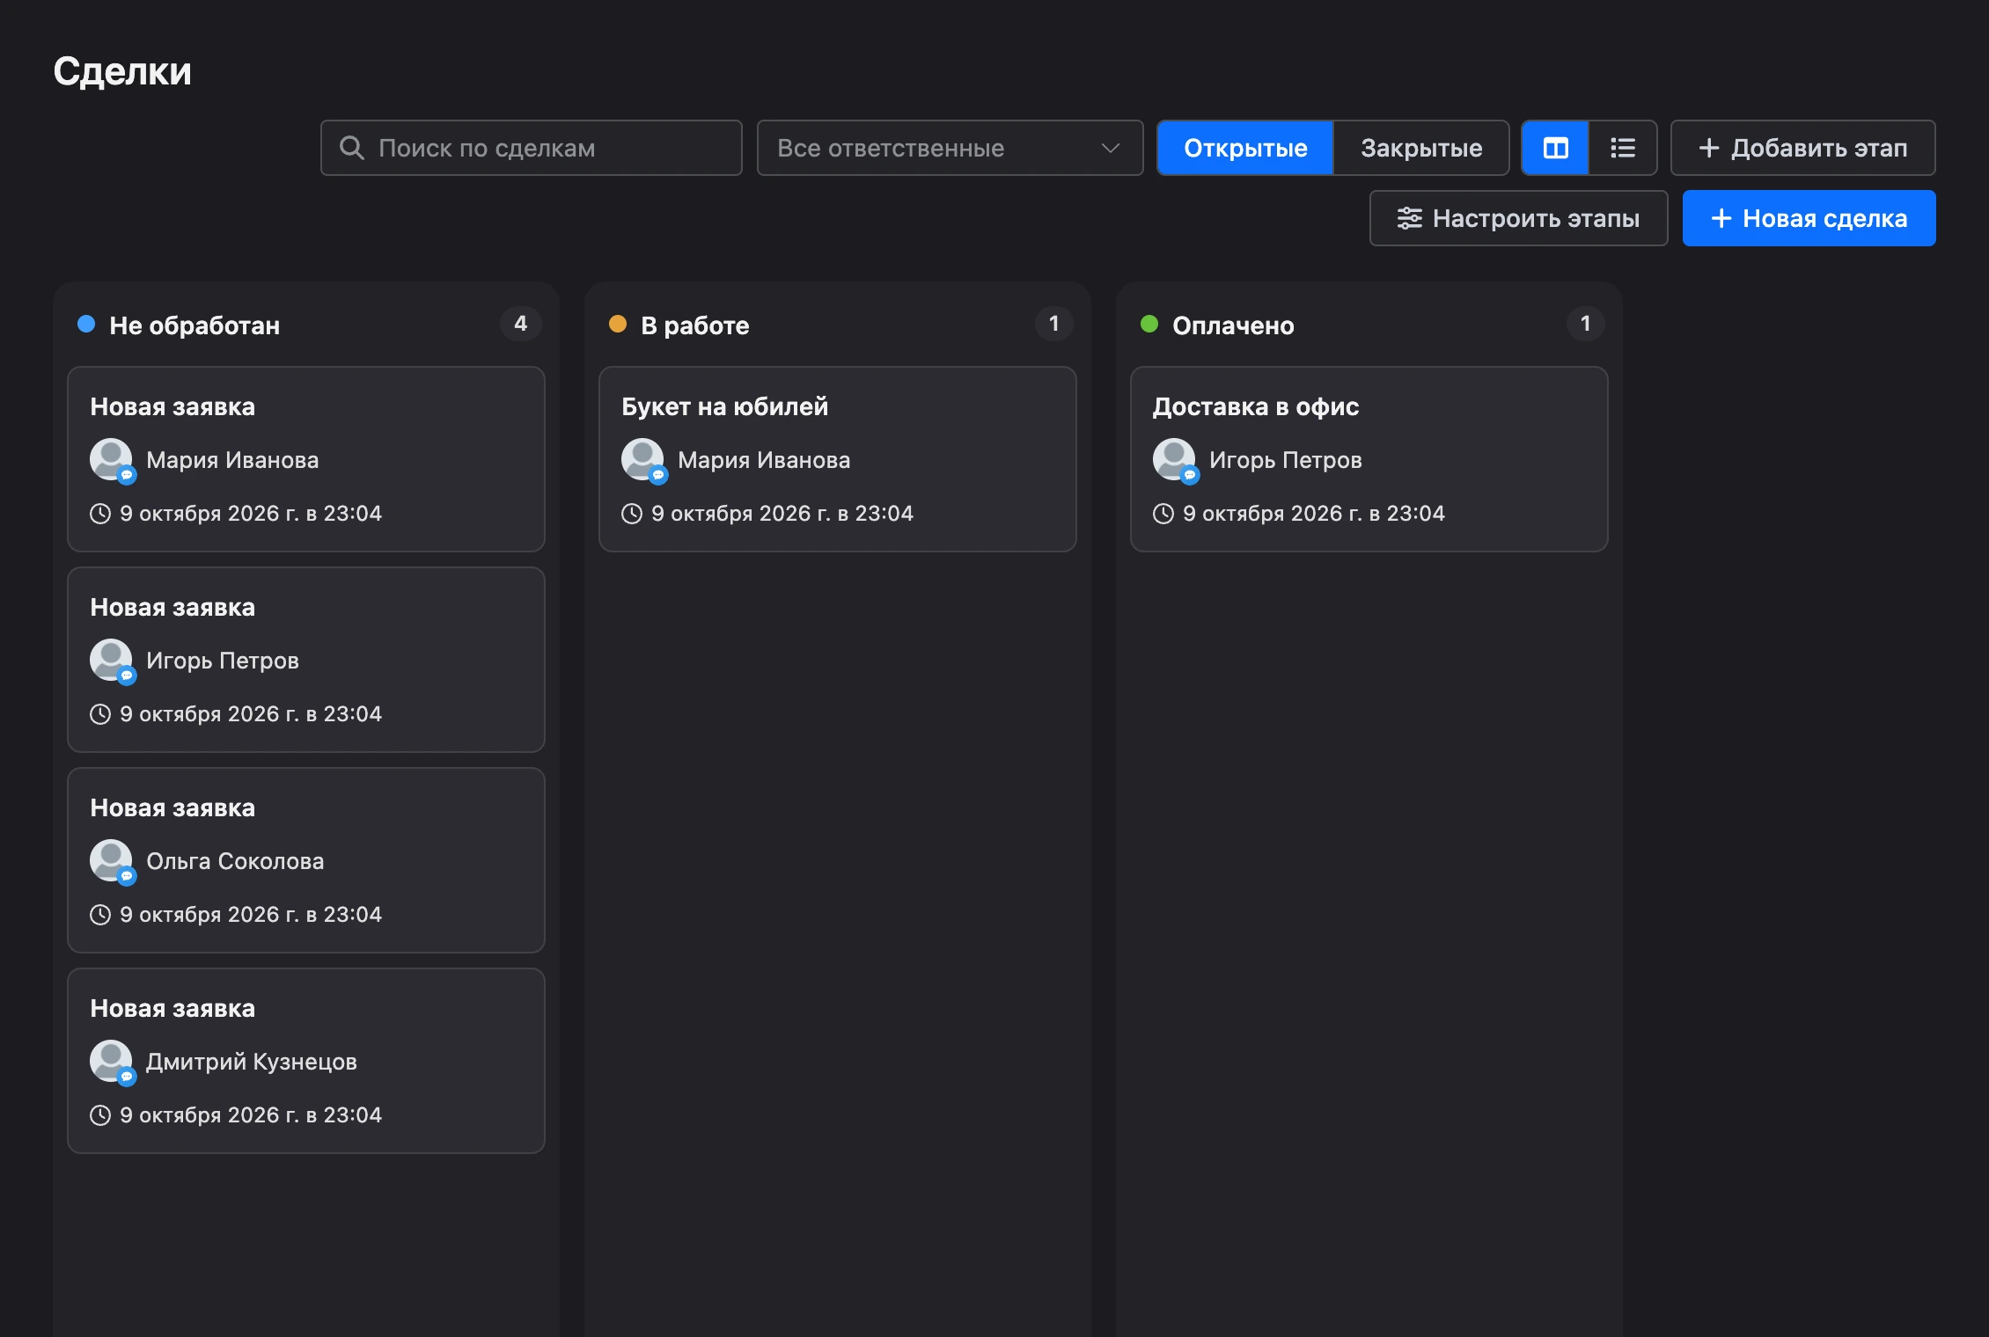The image size is (1989, 1337).
Task: Show Открытые deals
Action: click(x=1245, y=148)
